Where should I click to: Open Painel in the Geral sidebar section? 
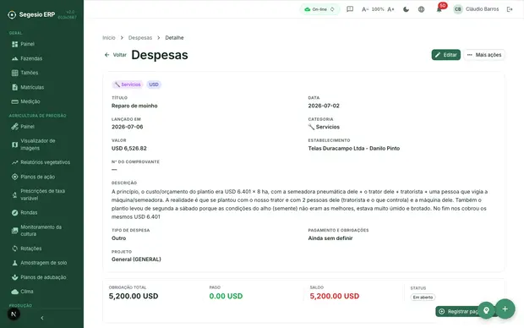pos(41,44)
